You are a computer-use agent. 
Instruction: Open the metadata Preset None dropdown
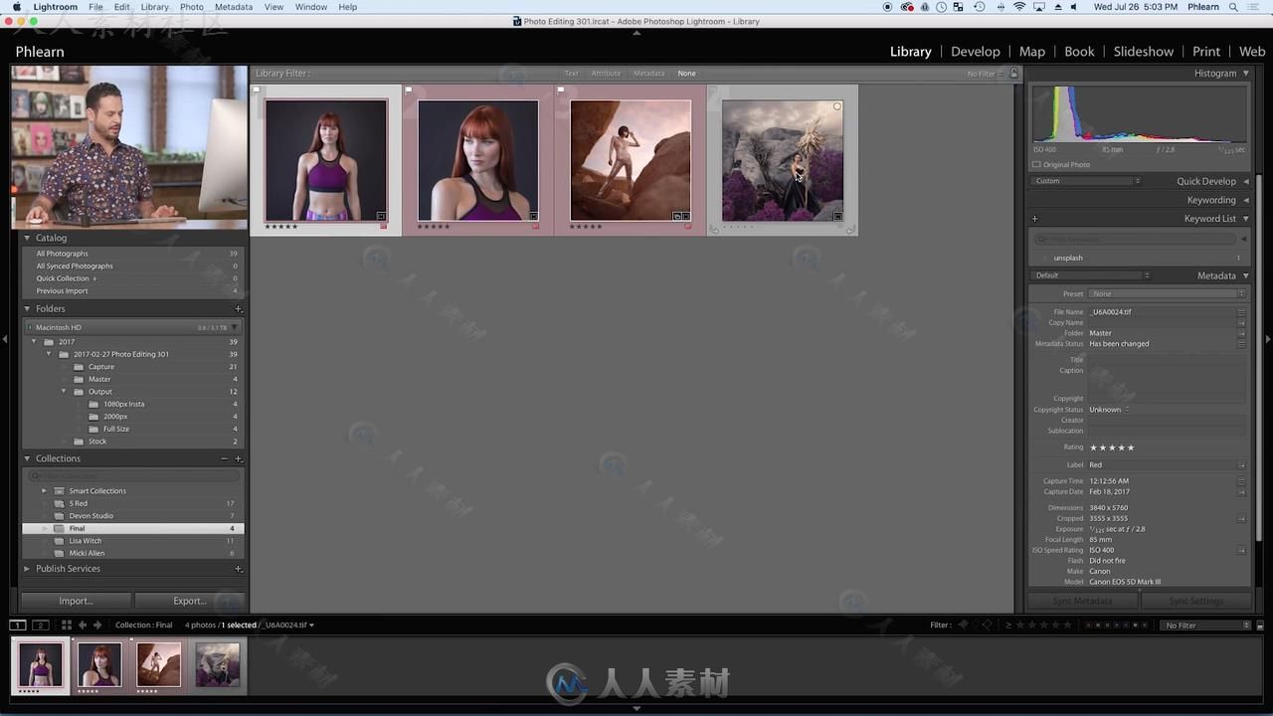(1167, 294)
